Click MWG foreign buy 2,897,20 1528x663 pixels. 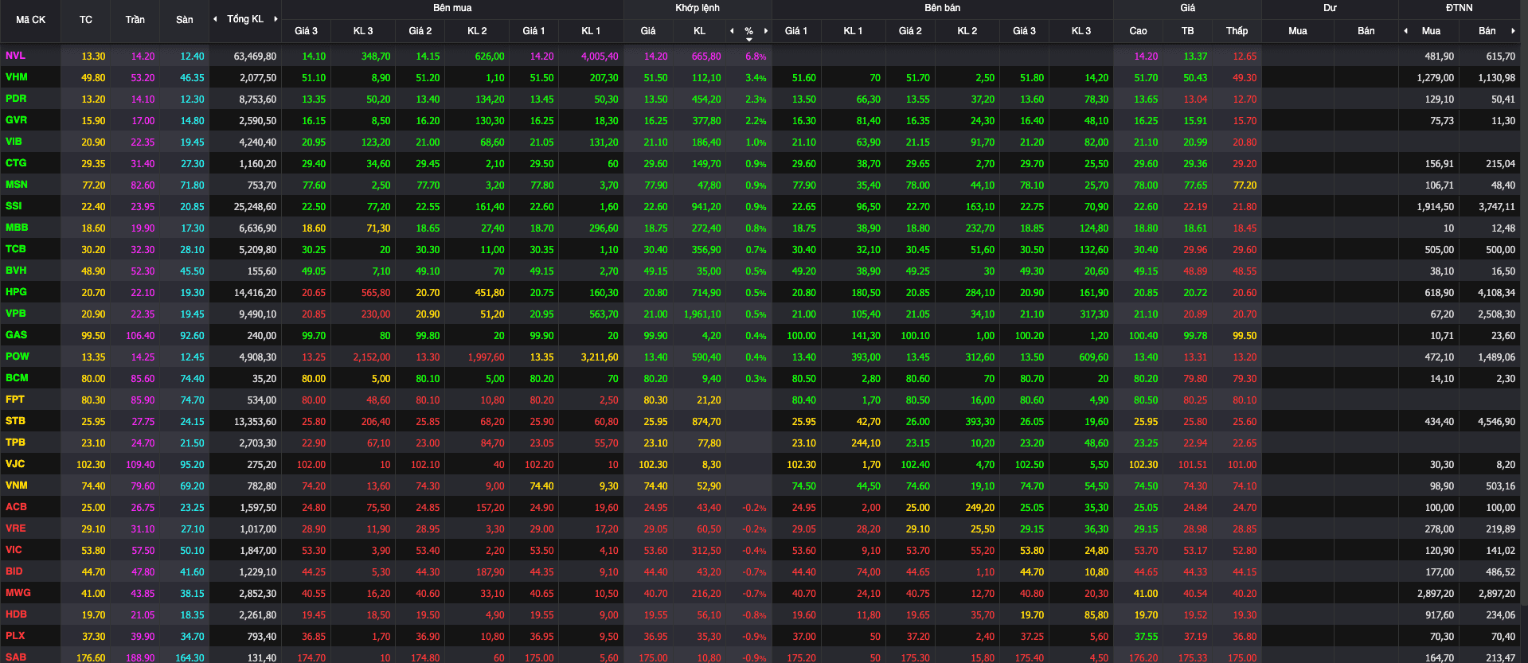click(1436, 594)
